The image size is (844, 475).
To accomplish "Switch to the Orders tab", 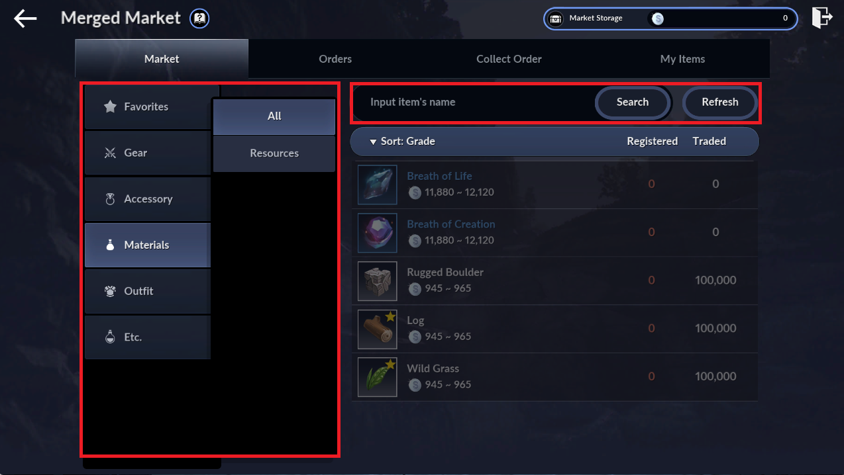I will (335, 59).
